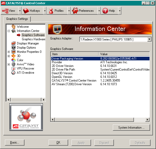
Task: Click the Information Center tree icon
Action: [x=14, y=31]
